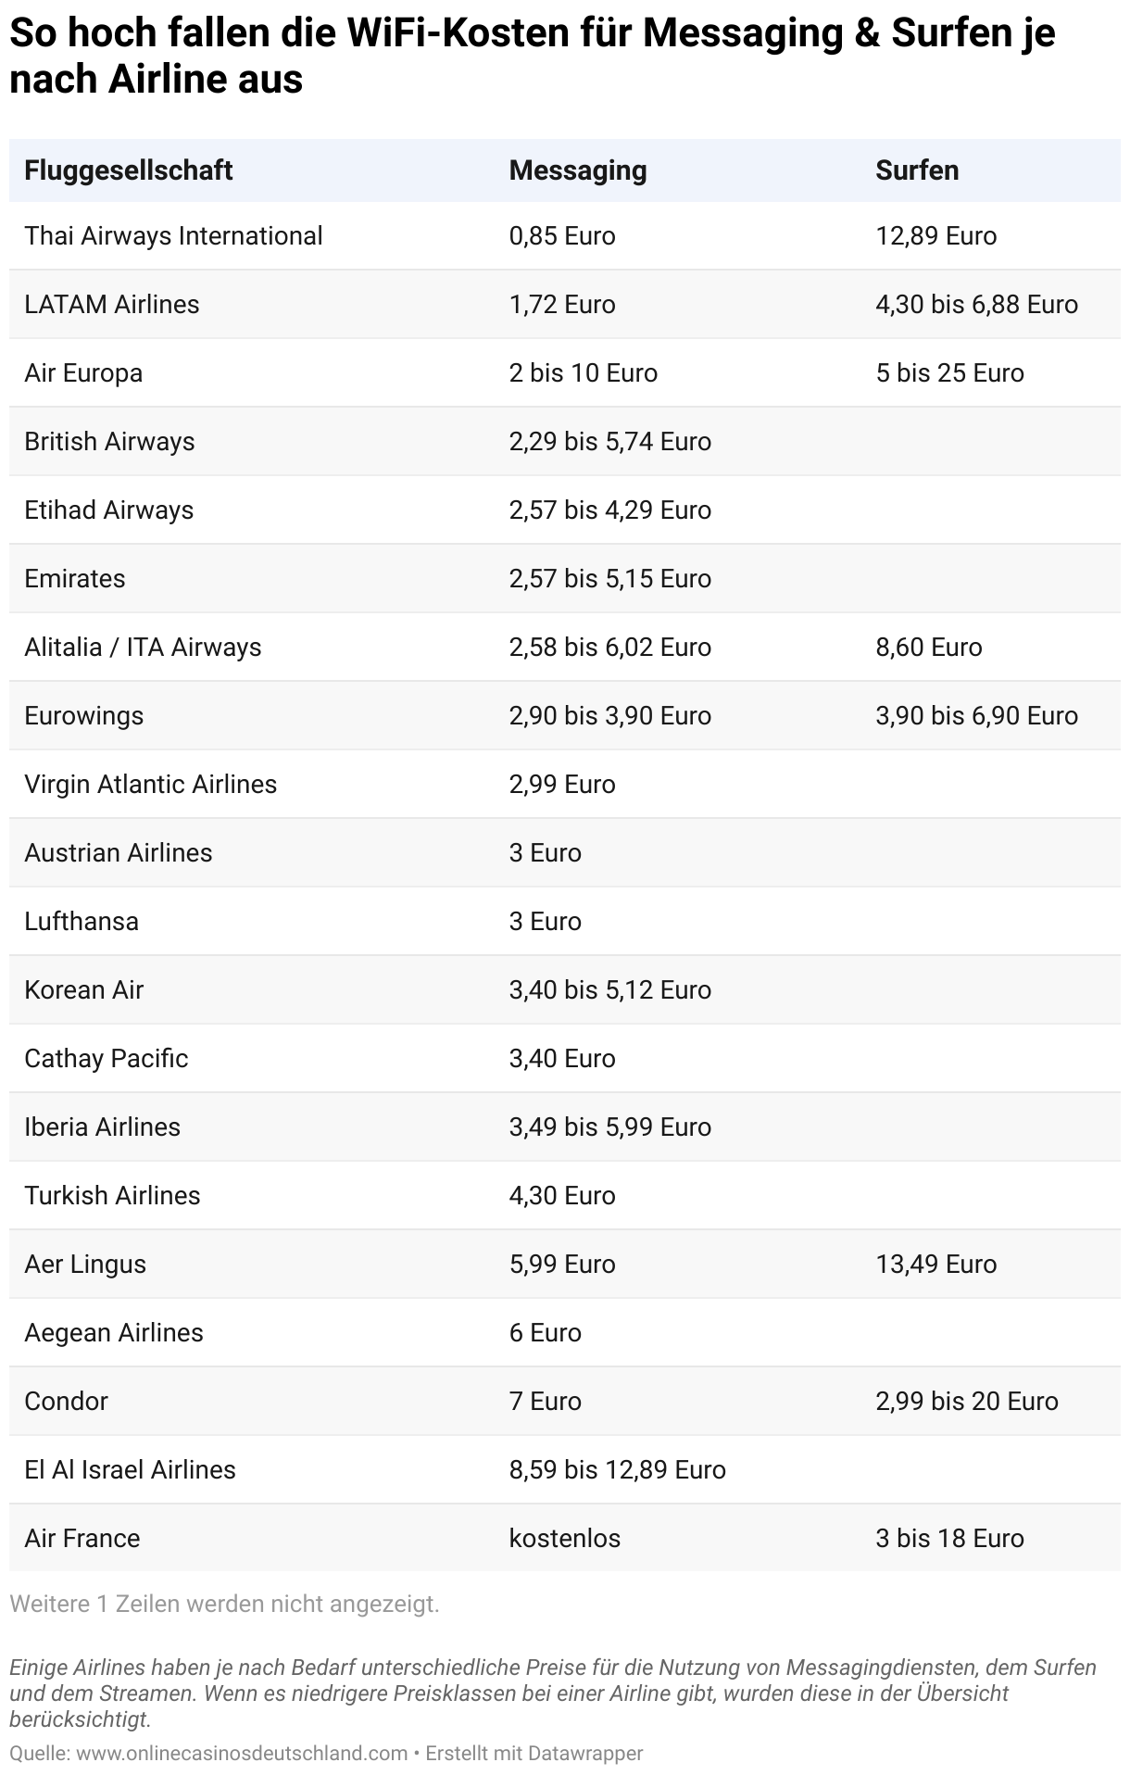The image size is (1130, 1775).
Task: Click British Airways' messaging price
Action: pos(609,442)
